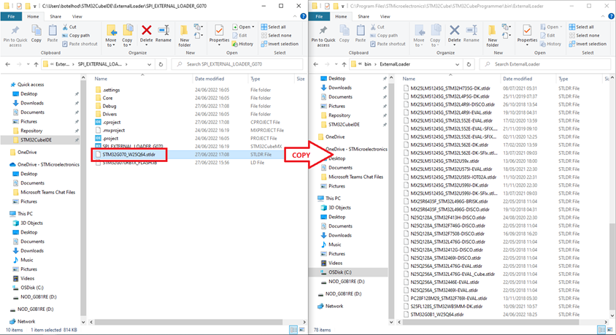
Task: Expand address bar history dropdown in right window
Action: pos(459,64)
